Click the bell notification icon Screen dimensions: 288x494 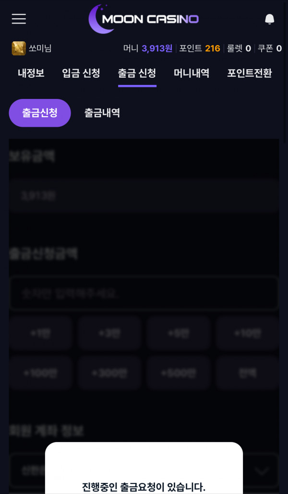(x=269, y=19)
